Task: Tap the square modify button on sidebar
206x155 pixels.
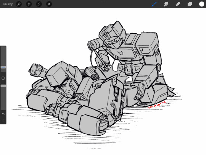Action: click(x=3, y=78)
